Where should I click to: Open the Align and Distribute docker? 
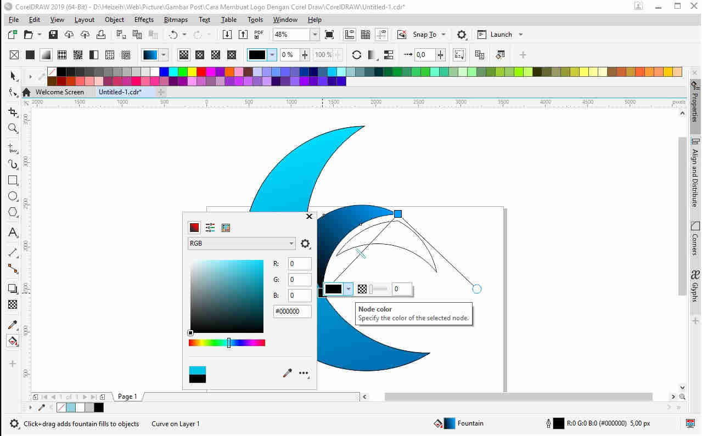[x=695, y=173]
